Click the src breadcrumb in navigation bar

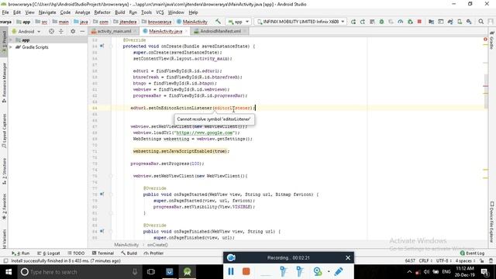tap(42, 22)
